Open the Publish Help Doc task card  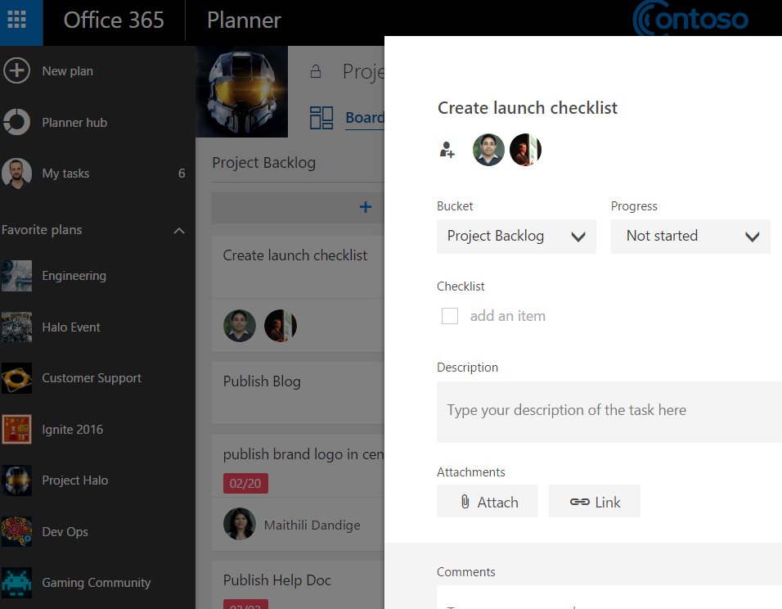pos(299,584)
